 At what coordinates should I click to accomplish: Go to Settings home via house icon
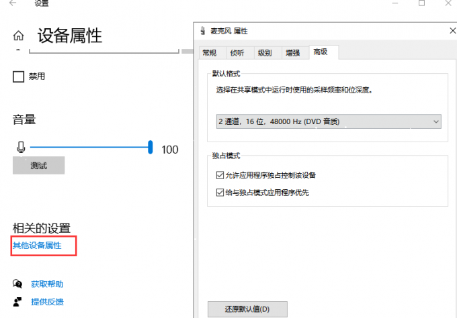point(19,36)
